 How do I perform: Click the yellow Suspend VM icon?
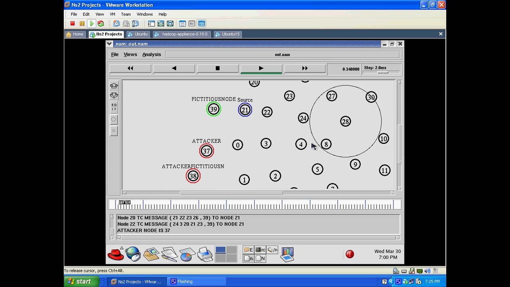pyautogui.click(x=82, y=24)
